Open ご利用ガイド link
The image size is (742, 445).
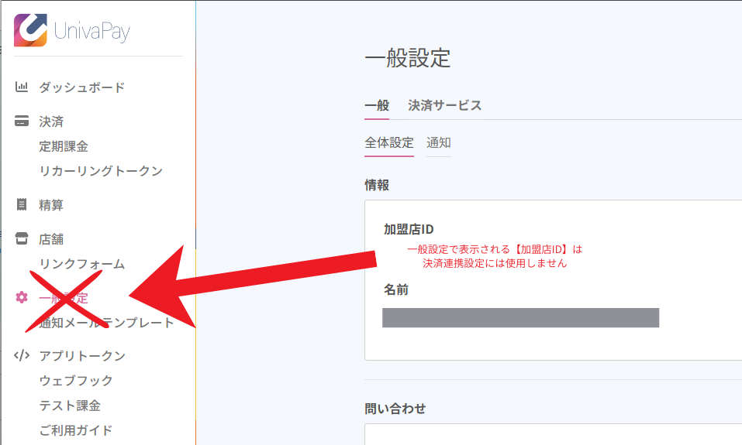coord(76,430)
